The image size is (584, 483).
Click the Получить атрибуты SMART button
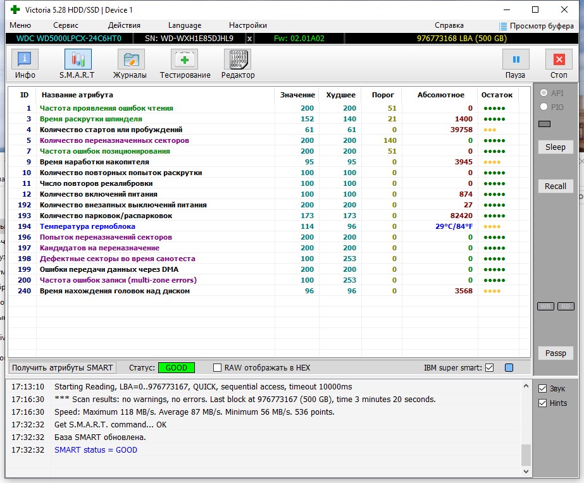tap(62, 368)
